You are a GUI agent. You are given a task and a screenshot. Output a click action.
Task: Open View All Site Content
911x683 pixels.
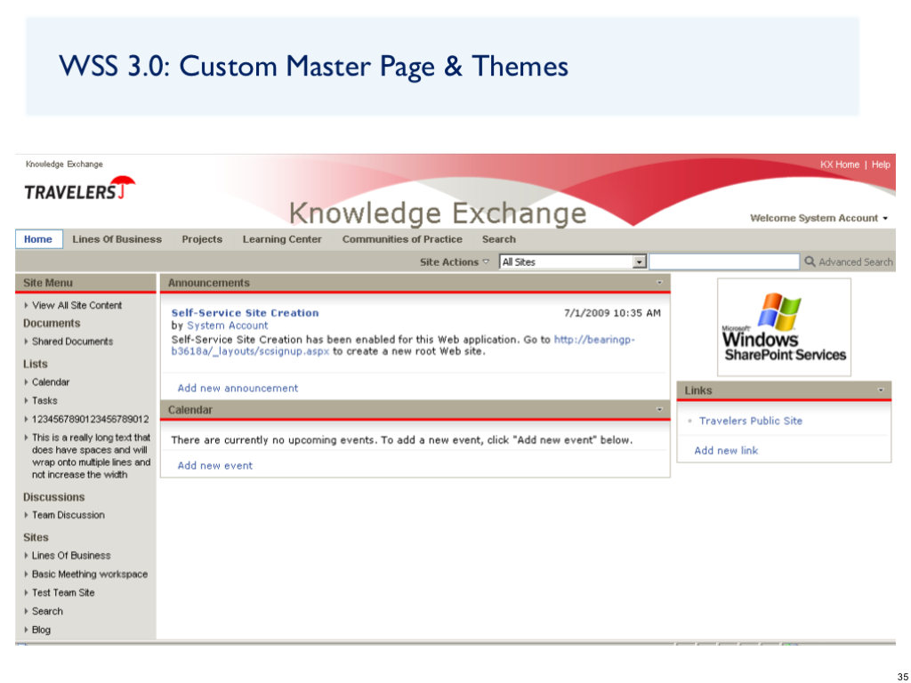pyautogui.click(x=77, y=305)
